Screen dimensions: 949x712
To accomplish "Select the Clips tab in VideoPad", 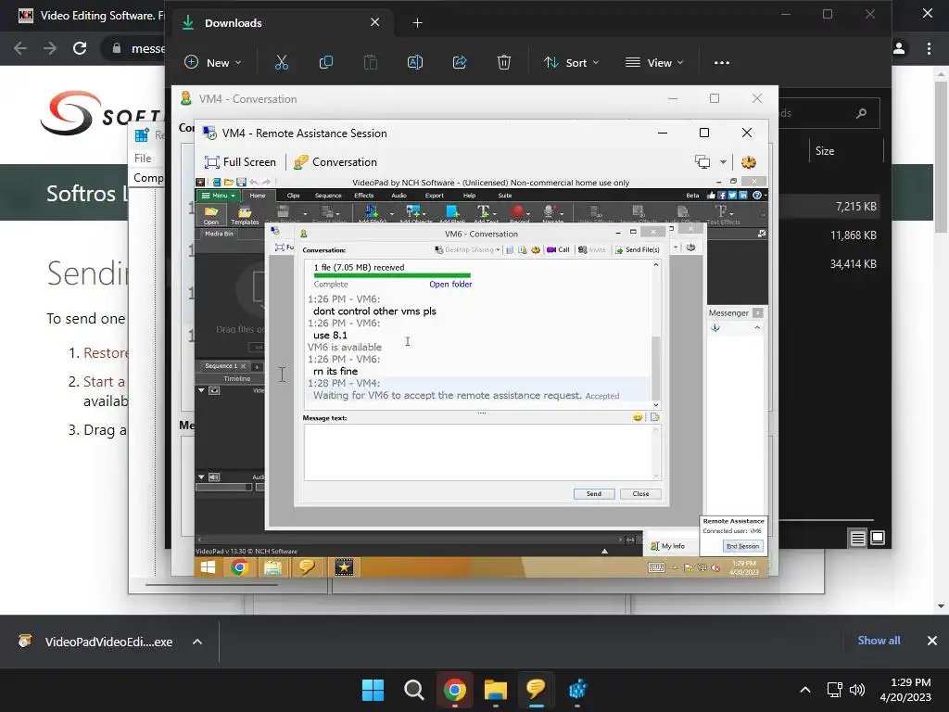I will coord(294,196).
